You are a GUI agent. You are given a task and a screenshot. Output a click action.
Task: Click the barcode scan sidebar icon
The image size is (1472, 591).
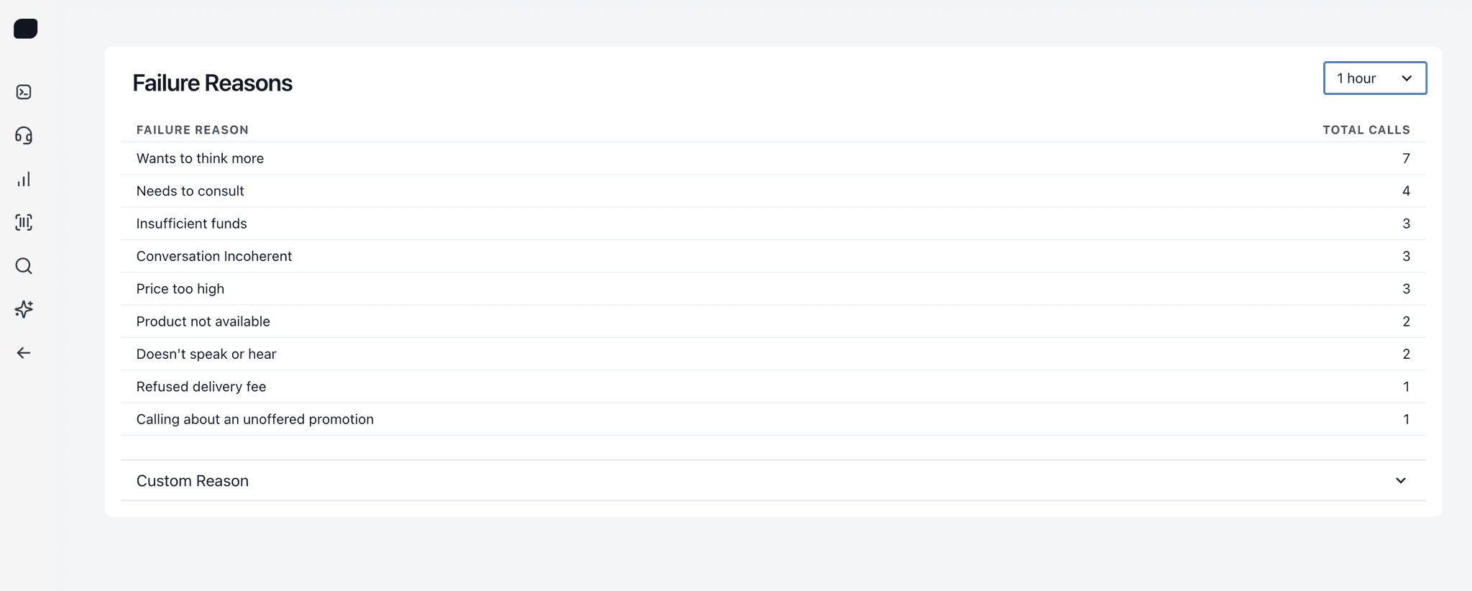point(24,222)
